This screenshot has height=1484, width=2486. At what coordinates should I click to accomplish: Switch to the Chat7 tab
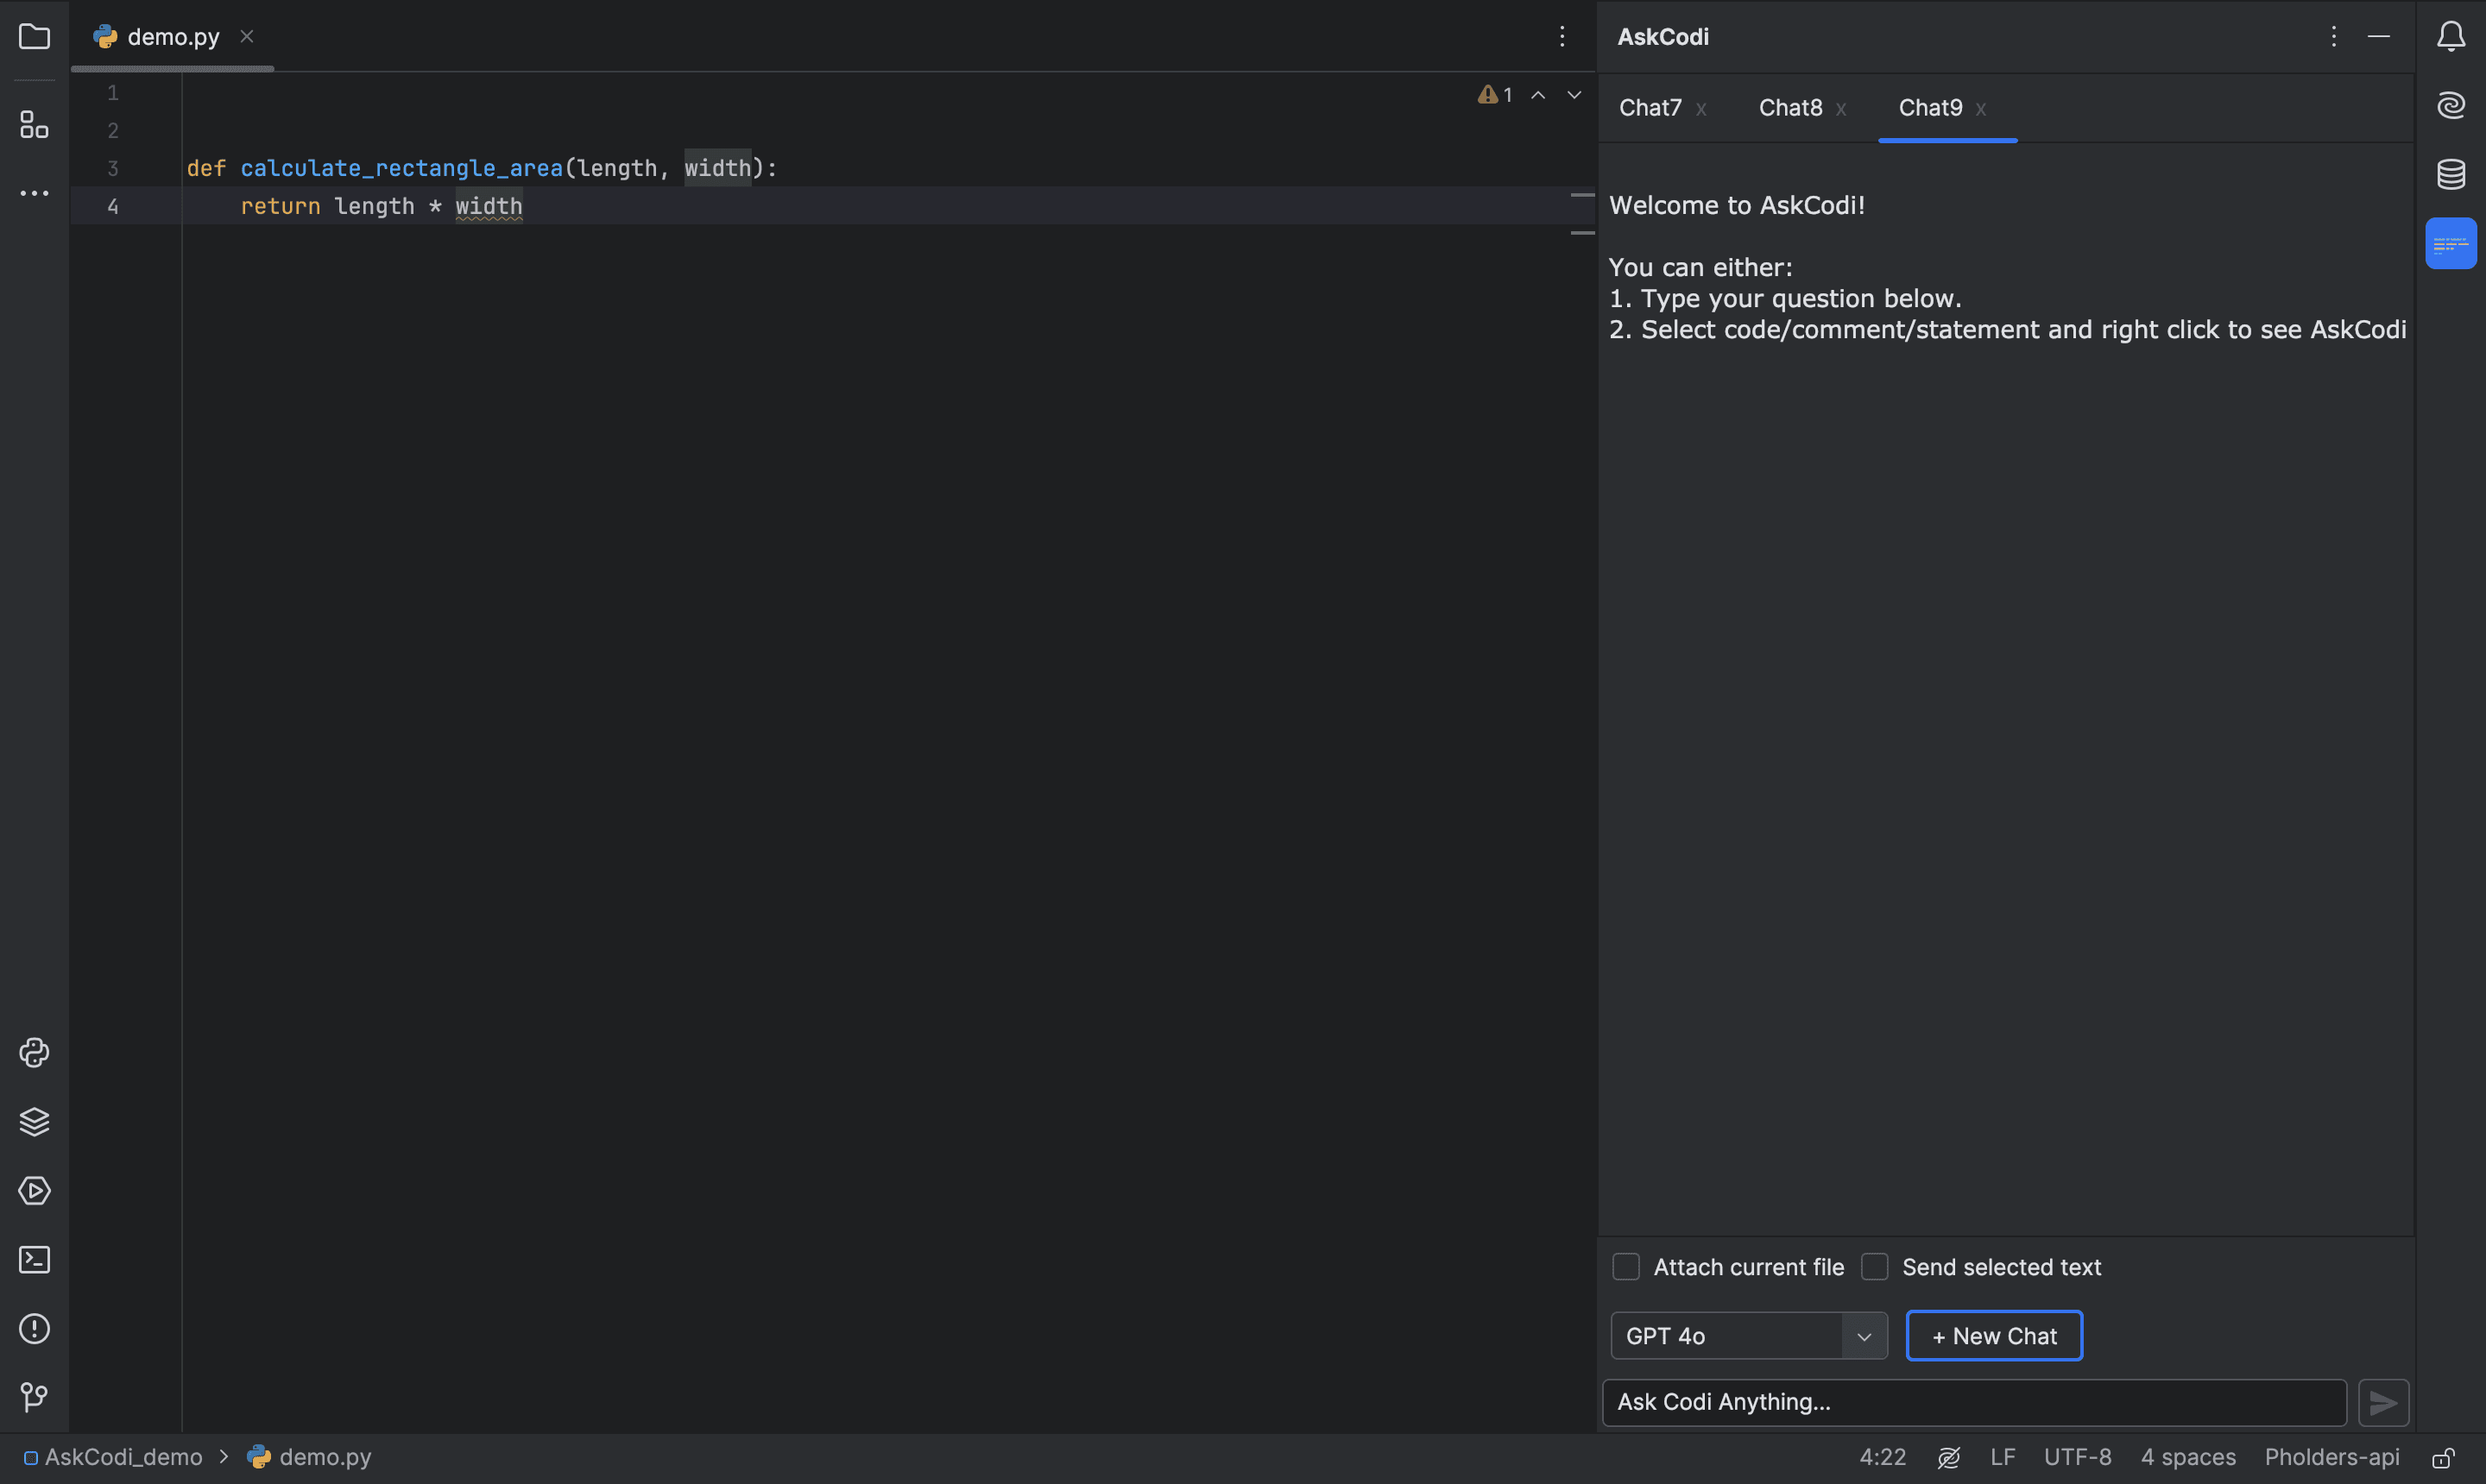1650,108
